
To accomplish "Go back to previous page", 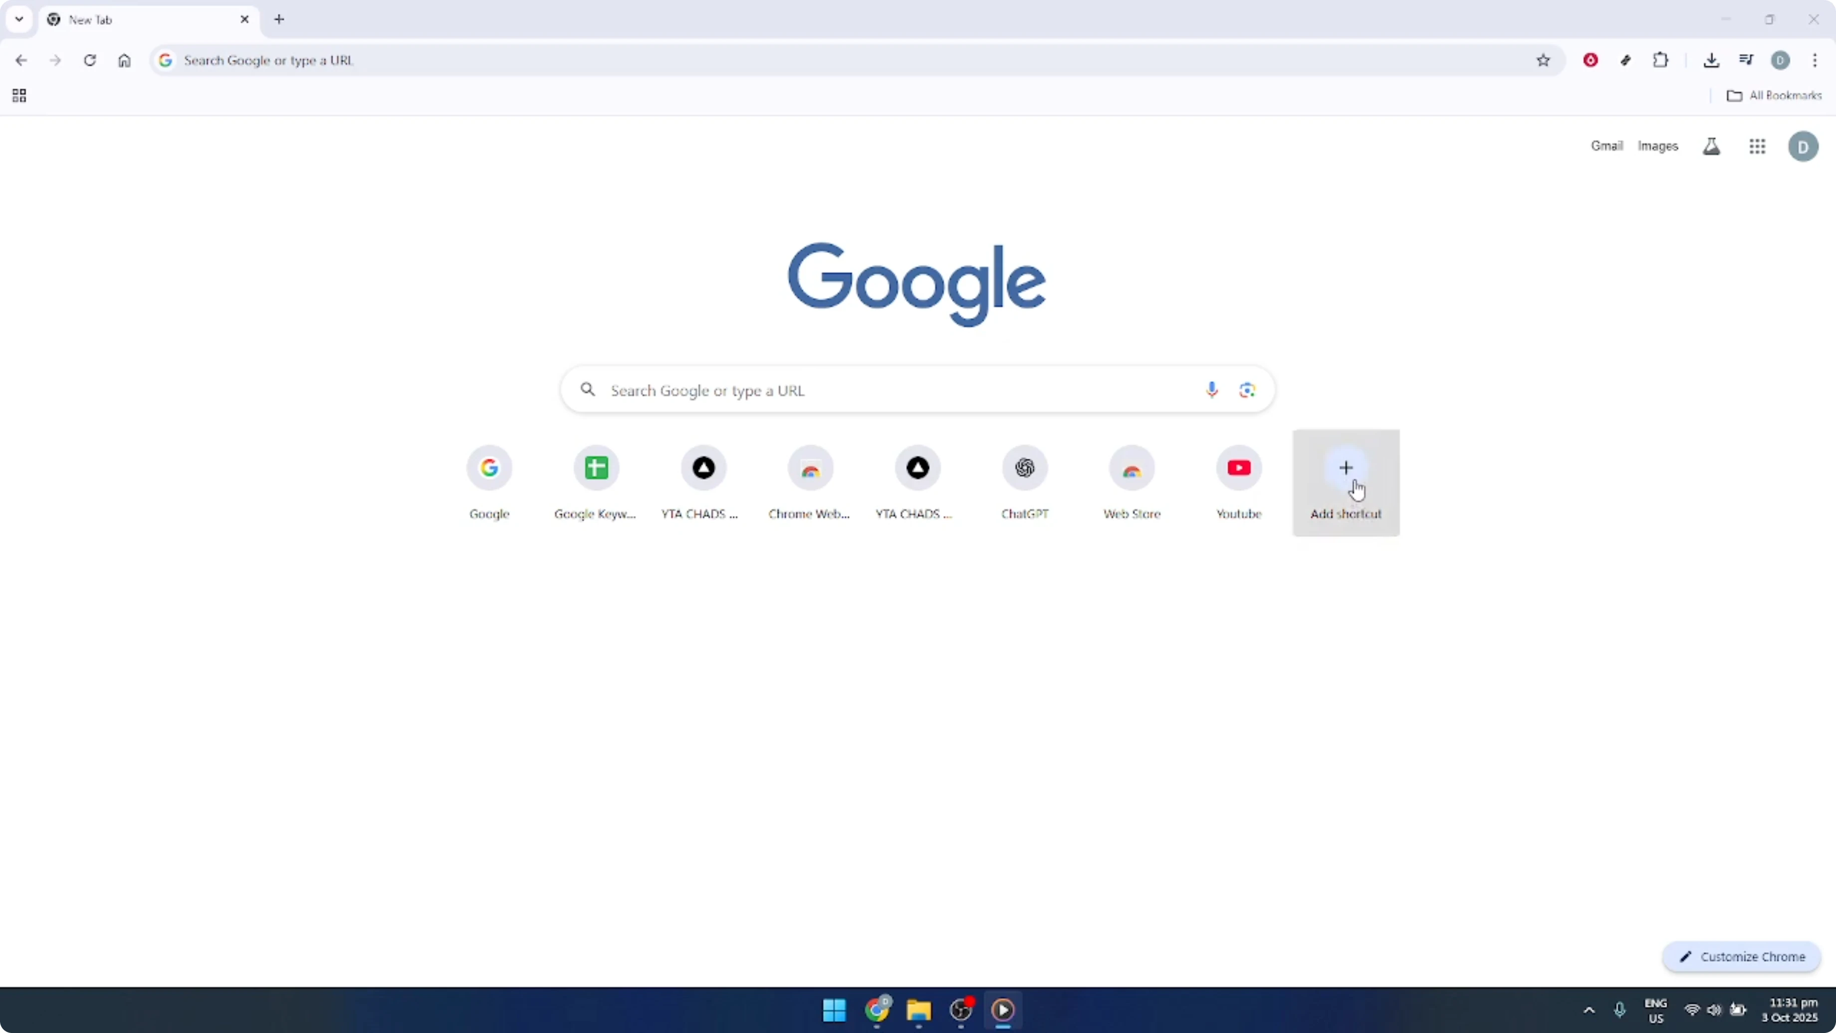I will point(20,60).
